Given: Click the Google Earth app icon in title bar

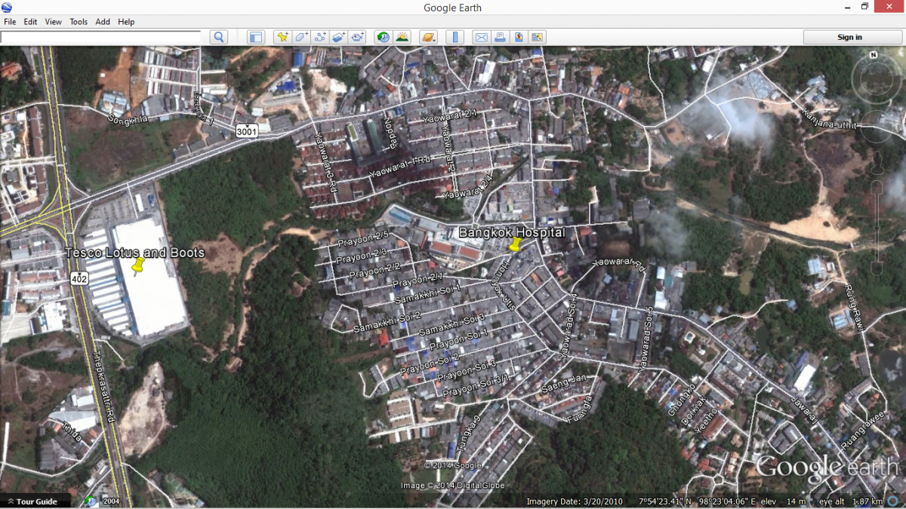Looking at the screenshot, I should (8, 8).
